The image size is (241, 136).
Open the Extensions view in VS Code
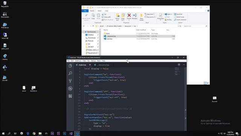70,96
